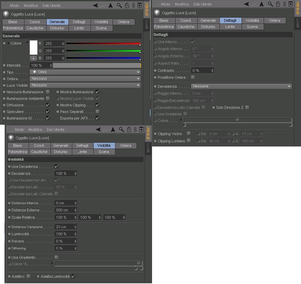
Task: Enable Pass Separati checkbox
Action: pyautogui.click(x=97, y=112)
